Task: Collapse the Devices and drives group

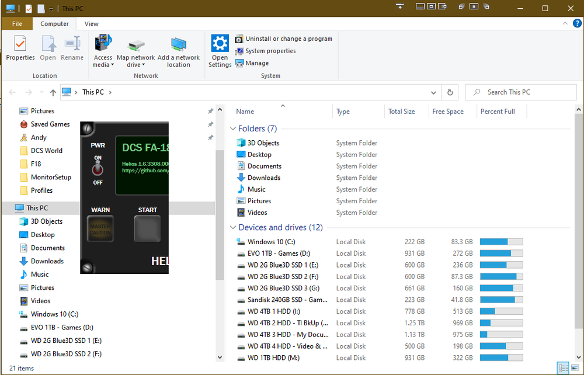Action: coord(233,228)
